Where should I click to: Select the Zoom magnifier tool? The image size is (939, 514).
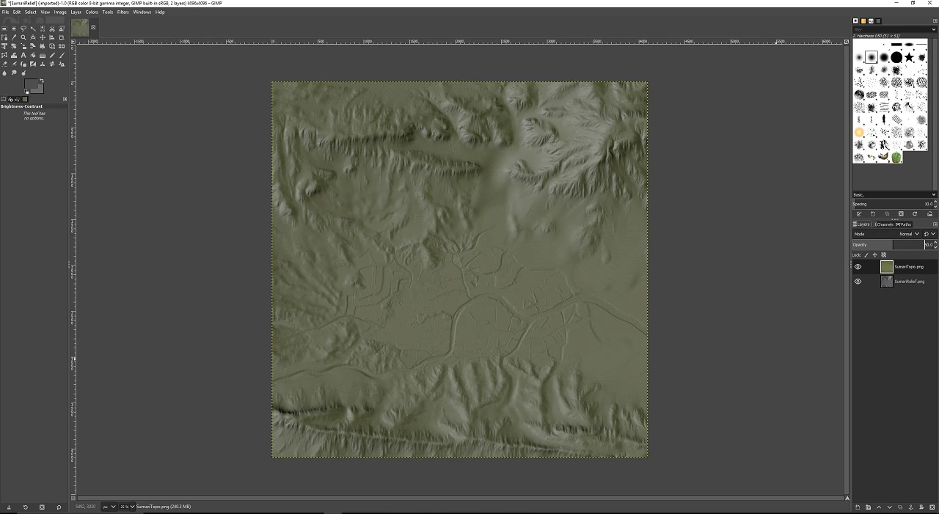click(x=23, y=37)
